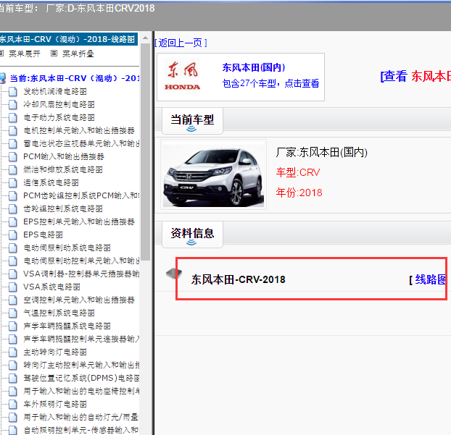The height and width of the screenshot is (435, 451).
Task: Click the tree panel scrollbar up arrow
Action: pyautogui.click(x=146, y=38)
